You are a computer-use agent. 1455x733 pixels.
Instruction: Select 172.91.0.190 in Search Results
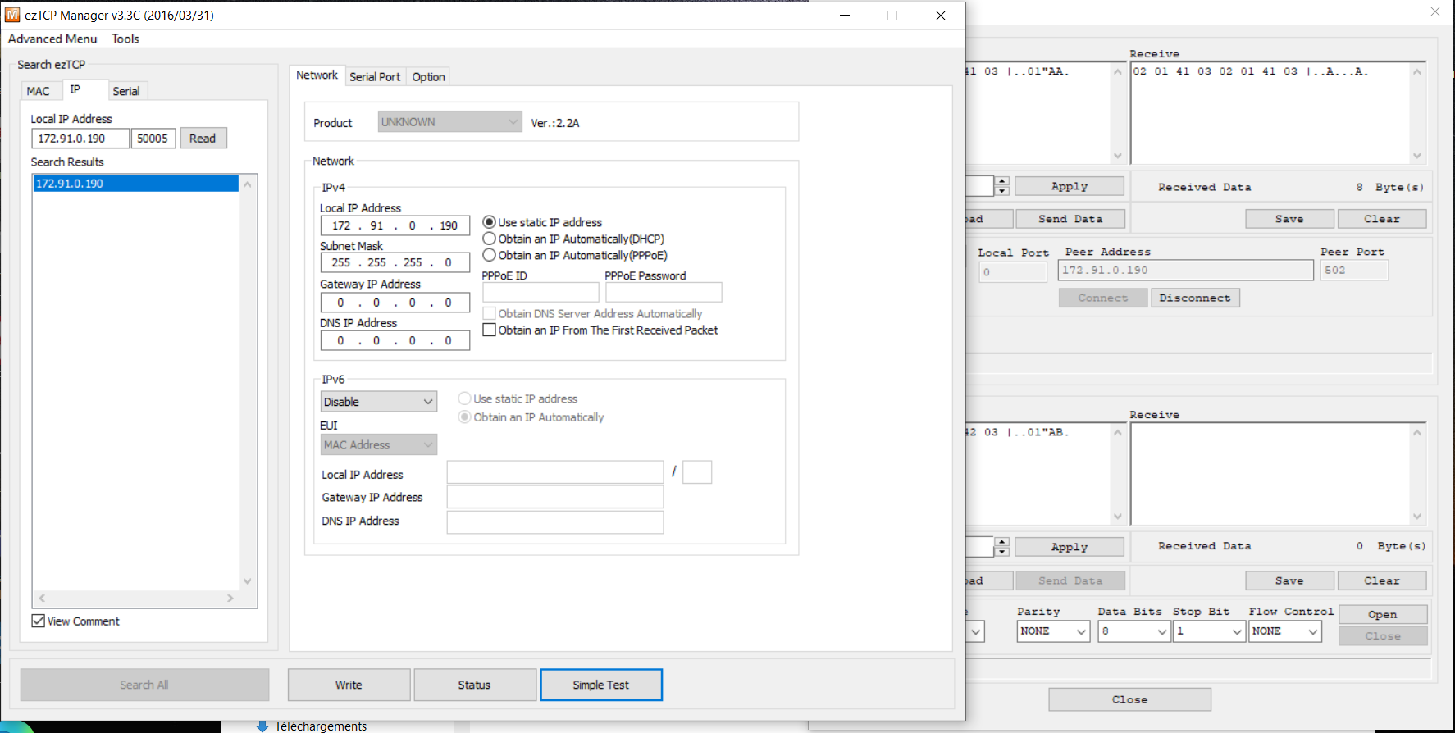pos(135,184)
